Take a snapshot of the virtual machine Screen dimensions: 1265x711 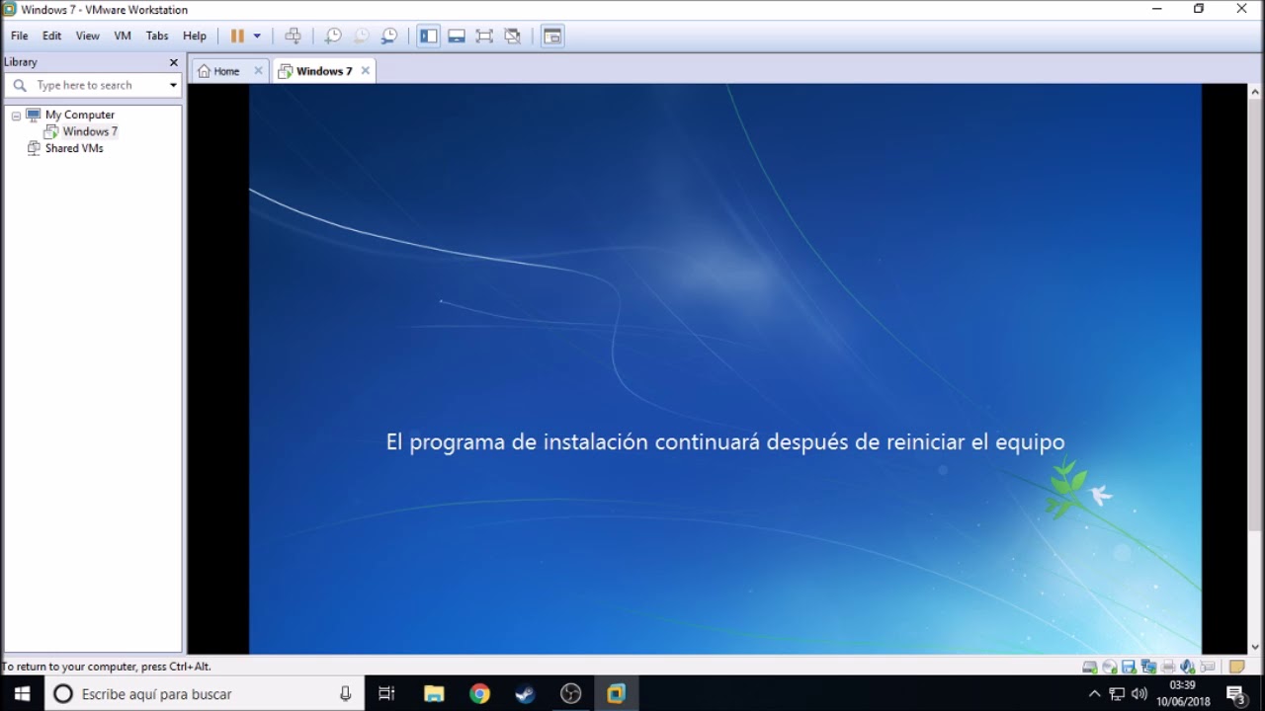tap(333, 36)
